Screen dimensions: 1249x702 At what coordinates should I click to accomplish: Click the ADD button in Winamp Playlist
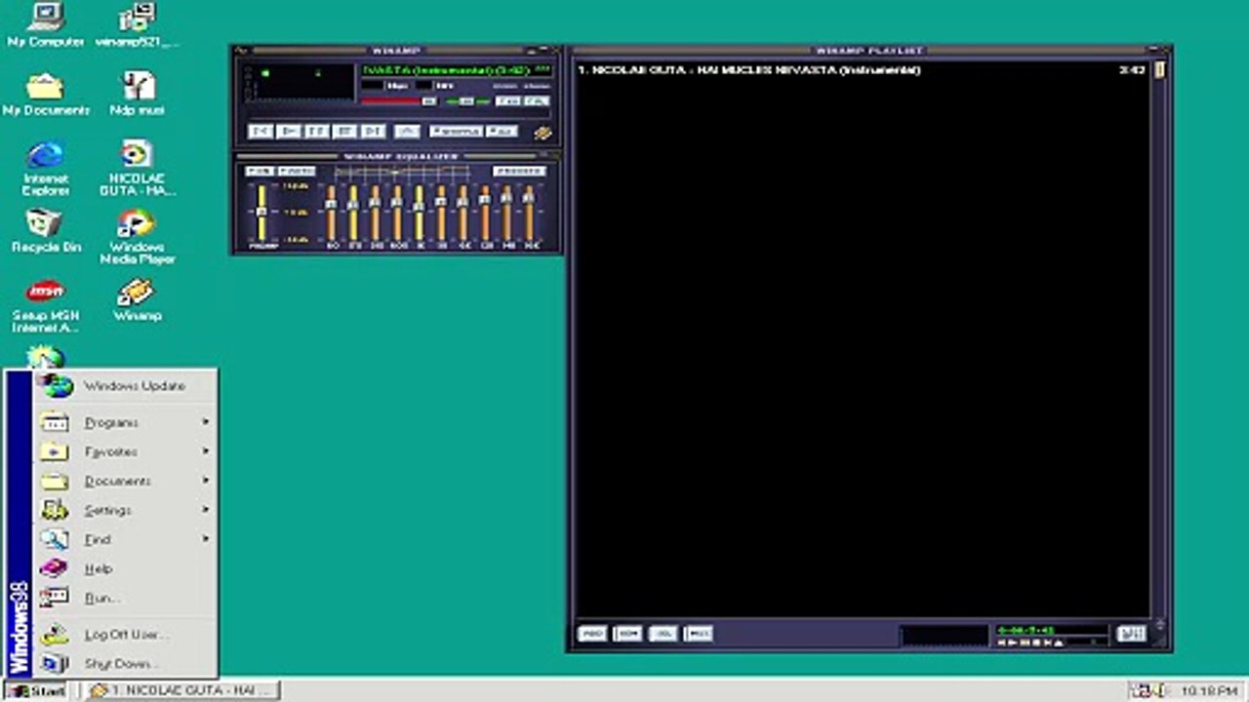[x=592, y=634]
